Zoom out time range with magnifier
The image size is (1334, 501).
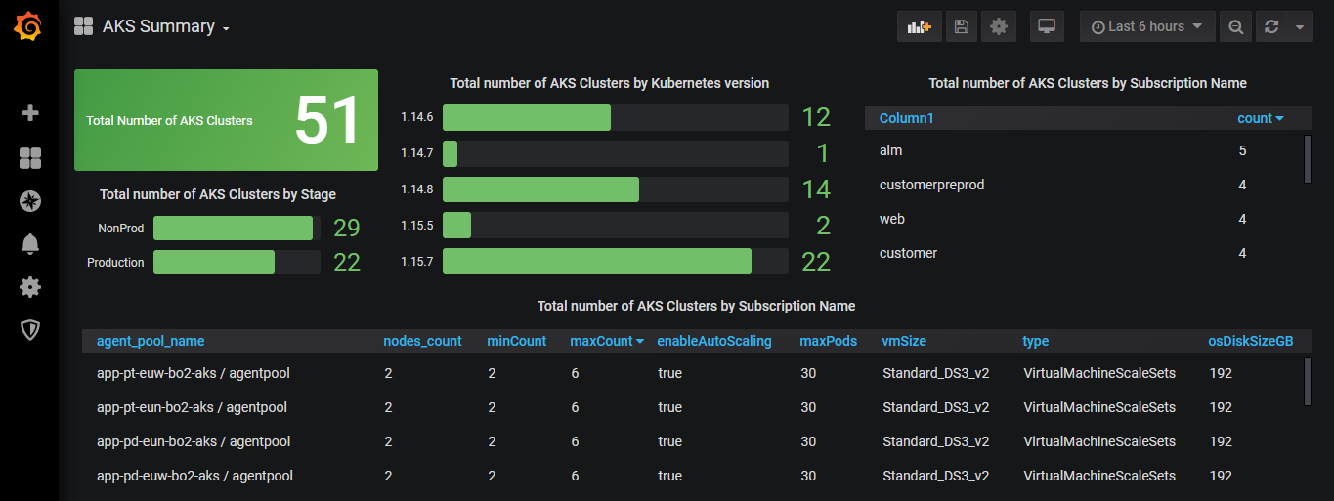[1236, 26]
